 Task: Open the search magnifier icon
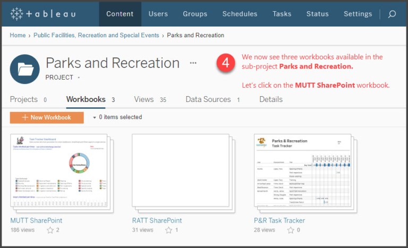(392, 14)
